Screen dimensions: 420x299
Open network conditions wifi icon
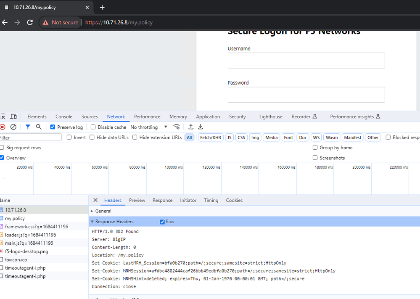(177, 127)
